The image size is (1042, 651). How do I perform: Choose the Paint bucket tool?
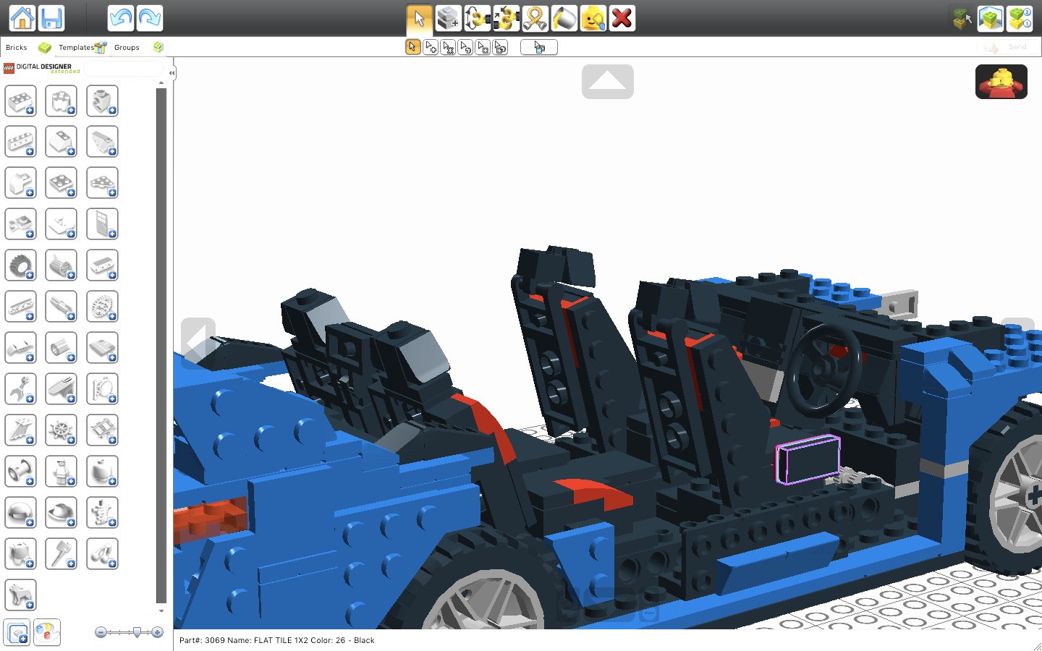coord(564,18)
